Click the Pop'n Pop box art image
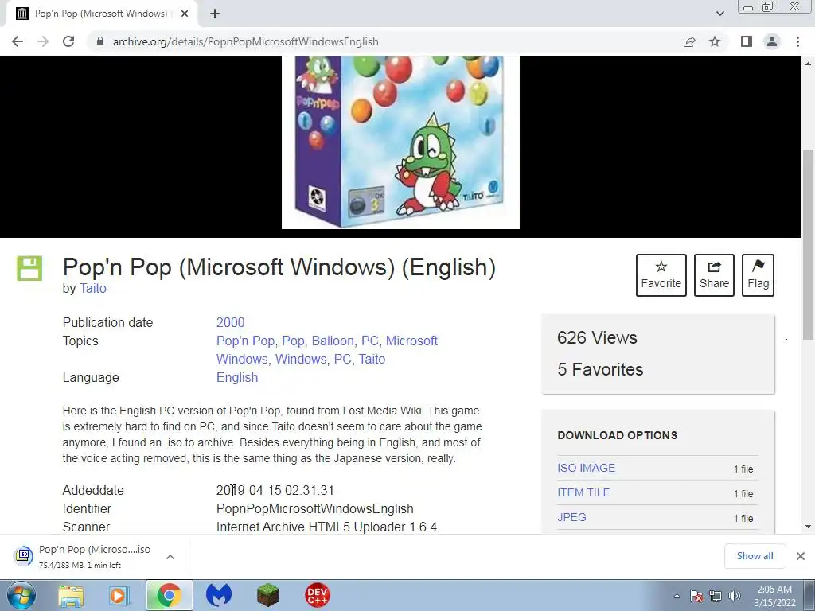The width and height of the screenshot is (815, 611). click(x=400, y=142)
